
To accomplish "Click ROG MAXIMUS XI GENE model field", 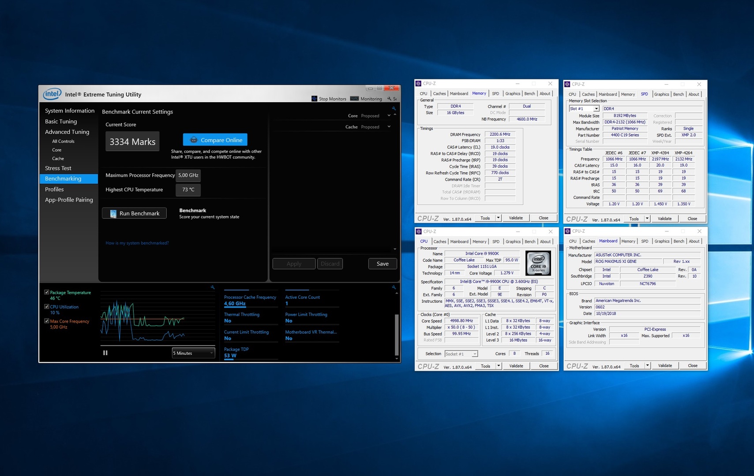I will pos(628,261).
